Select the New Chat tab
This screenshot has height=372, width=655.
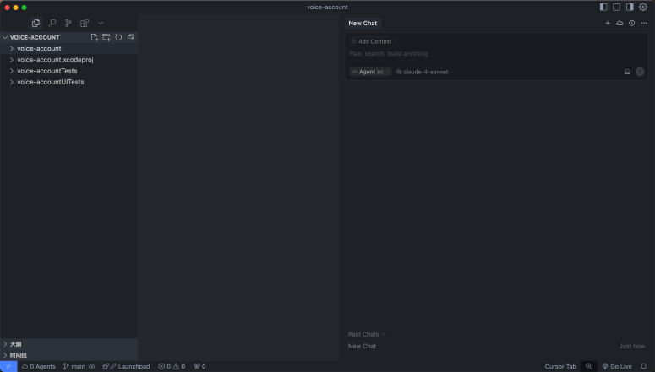coord(363,23)
